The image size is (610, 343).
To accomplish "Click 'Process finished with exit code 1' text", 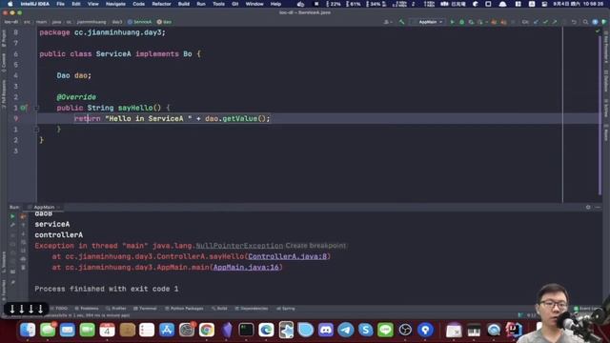I will coord(107,289).
